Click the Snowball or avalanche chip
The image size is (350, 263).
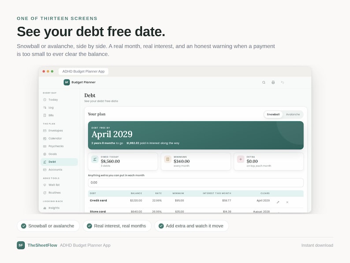[x=48, y=226]
